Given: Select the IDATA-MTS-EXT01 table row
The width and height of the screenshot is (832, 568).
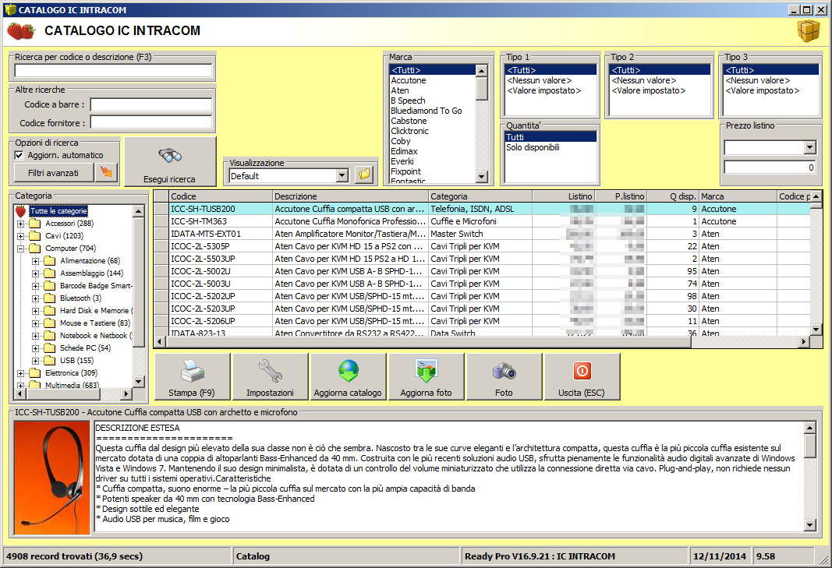Looking at the screenshot, I should point(482,234).
